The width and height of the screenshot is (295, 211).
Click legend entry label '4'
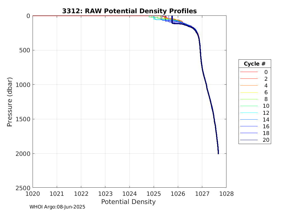point(266,86)
